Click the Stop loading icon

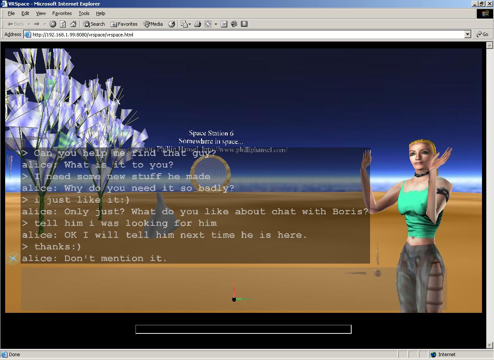coord(53,24)
